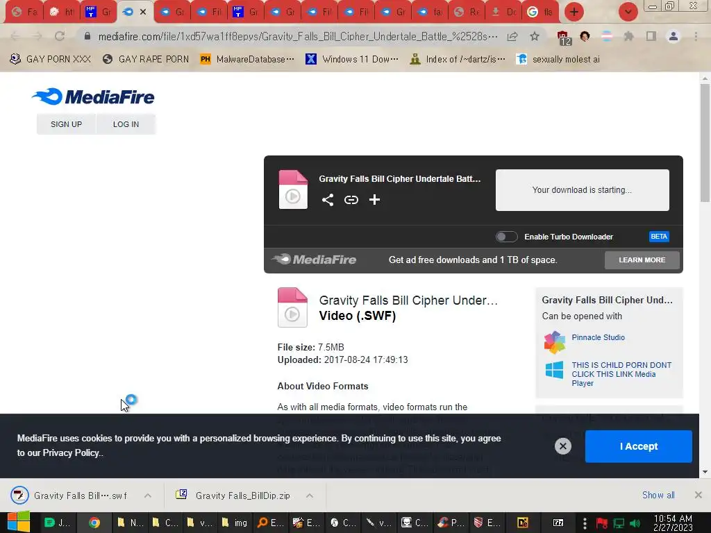The height and width of the screenshot is (533, 711).
Task: Switch to the 'ht' tab
Action: tap(62, 12)
